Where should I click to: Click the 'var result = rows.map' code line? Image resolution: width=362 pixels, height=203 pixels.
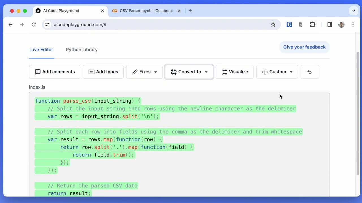(105, 140)
